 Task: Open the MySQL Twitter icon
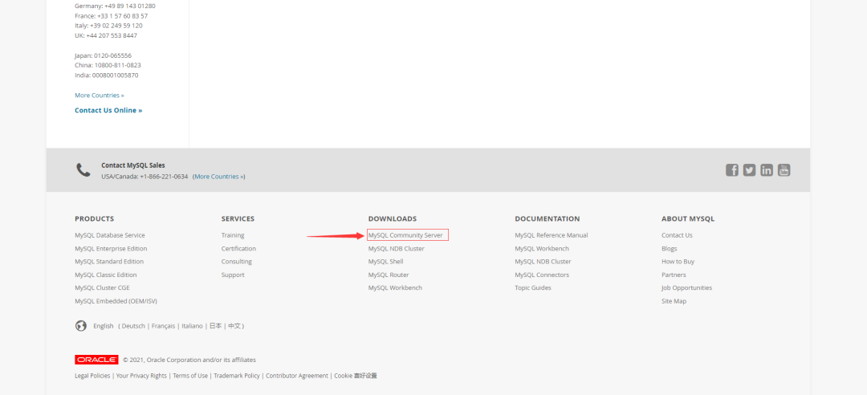pos(749,170)
